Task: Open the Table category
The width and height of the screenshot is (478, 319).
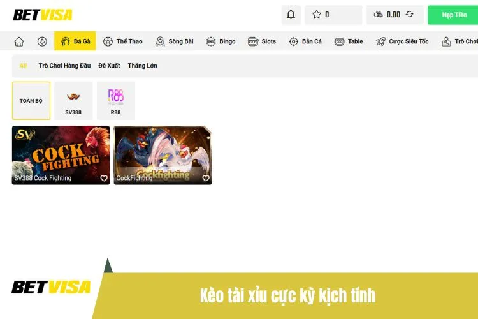Action: pyautogui.click(x=349, y=41)
